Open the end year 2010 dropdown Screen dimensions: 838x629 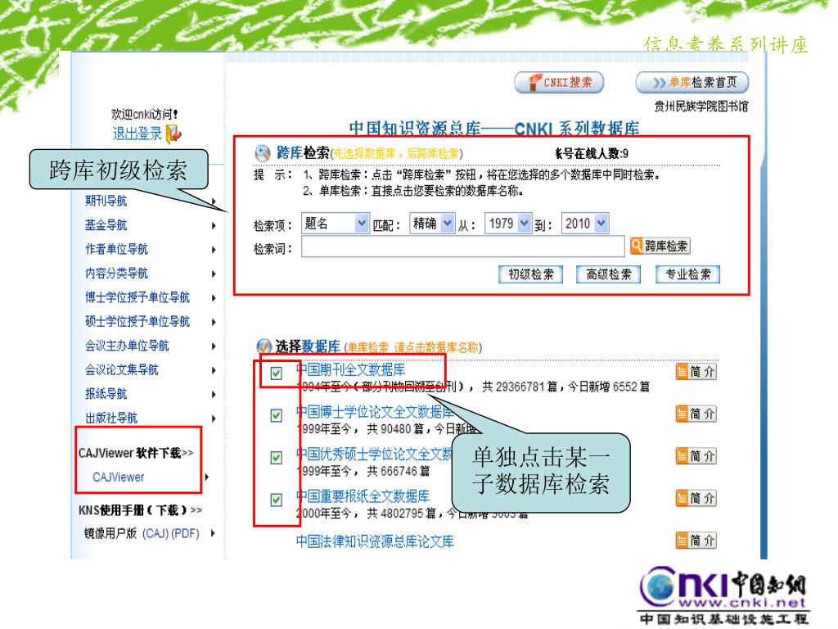pyautogui.click(x=584, y=223)
